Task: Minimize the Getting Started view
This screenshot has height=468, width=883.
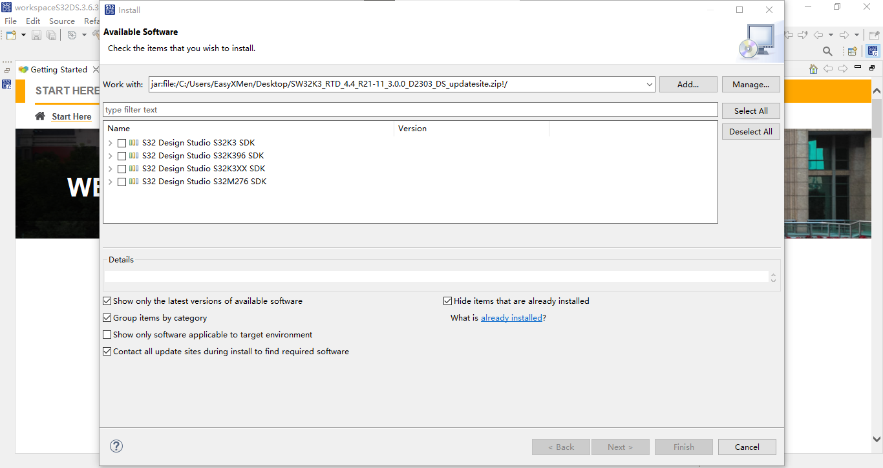Action: (858, 67)
